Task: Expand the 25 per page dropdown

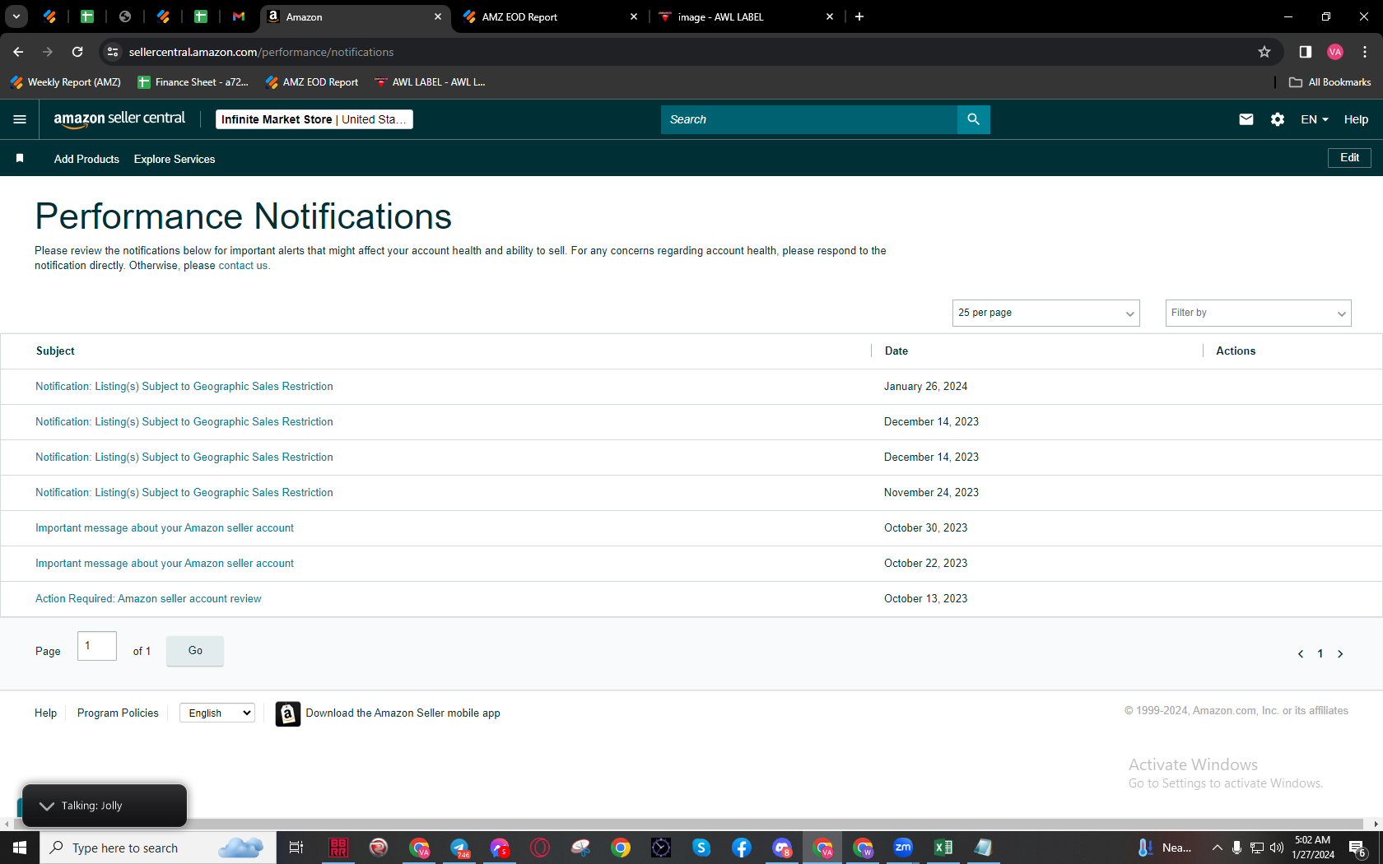Action: coord(1046,313)
